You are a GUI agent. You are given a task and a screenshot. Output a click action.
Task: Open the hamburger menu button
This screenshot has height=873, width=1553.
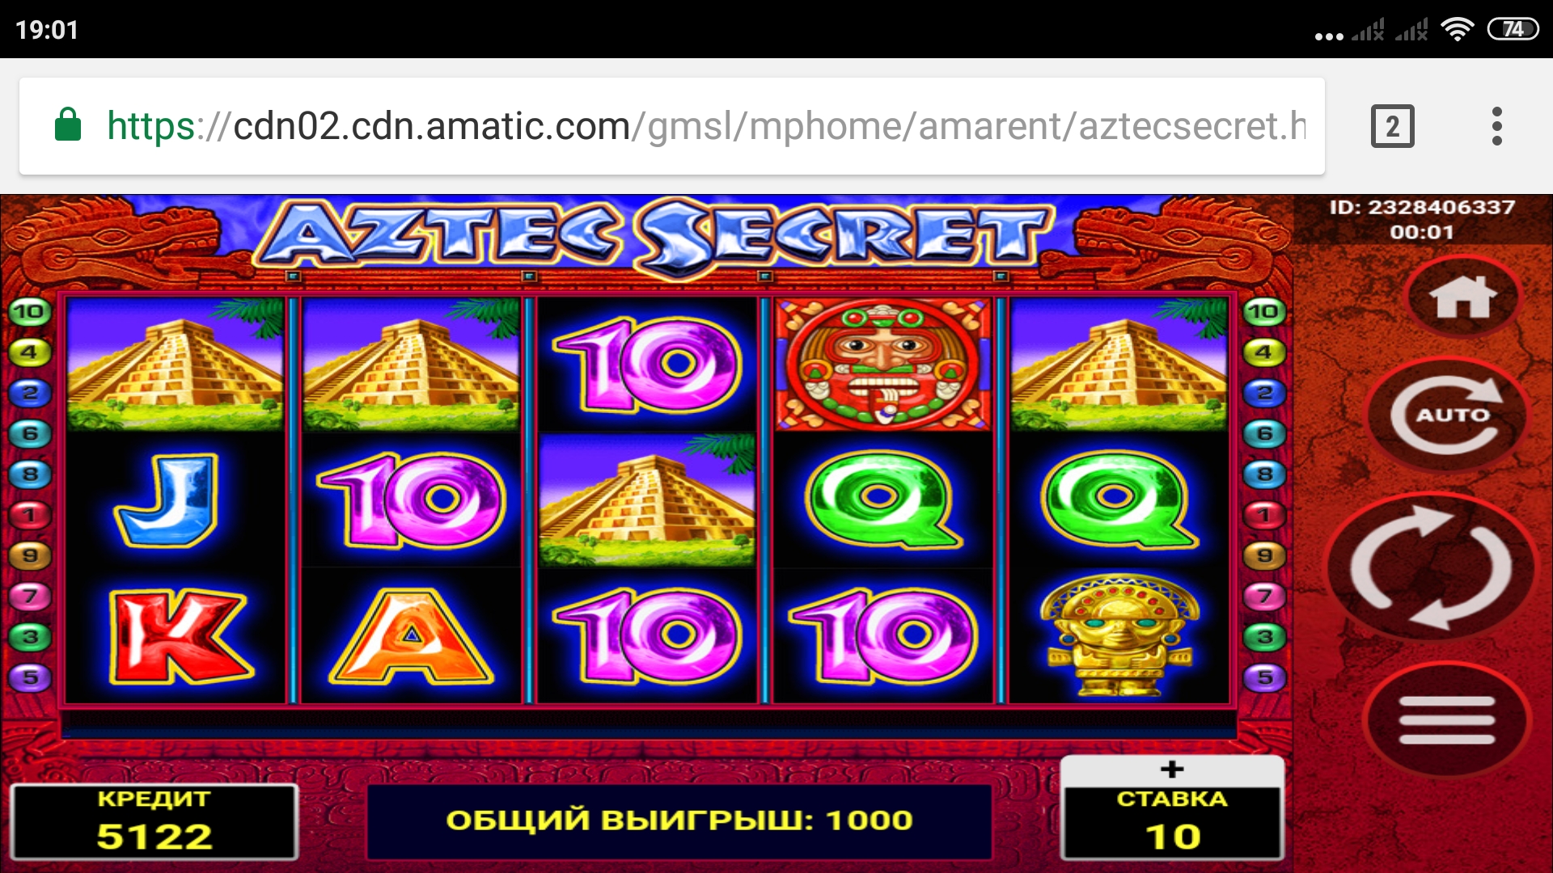(1446, 719)
